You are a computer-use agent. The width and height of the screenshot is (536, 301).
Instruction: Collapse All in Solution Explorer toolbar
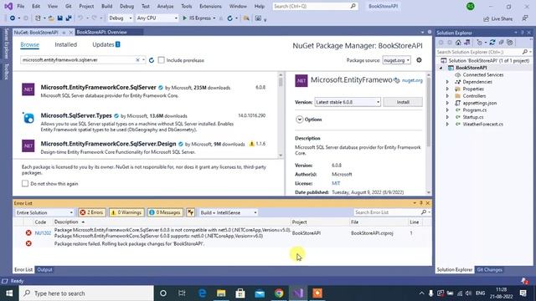tap(501, 43)
